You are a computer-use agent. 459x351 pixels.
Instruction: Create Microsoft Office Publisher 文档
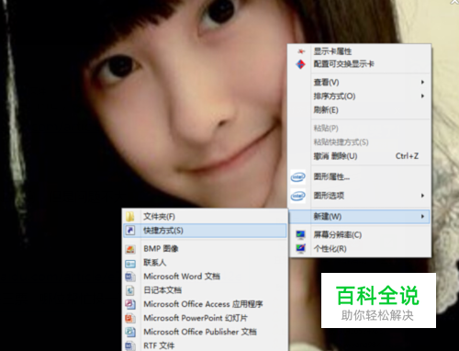(x=205, y=332)
